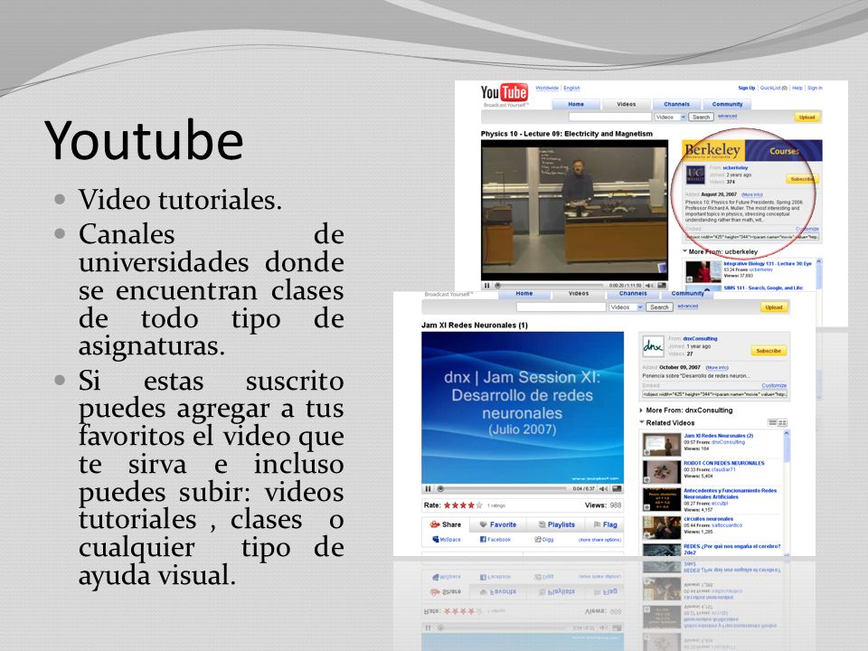This screenshot has width=868, height=651.
Task: Open full screen for the Jam XI video
Action: 617,489
